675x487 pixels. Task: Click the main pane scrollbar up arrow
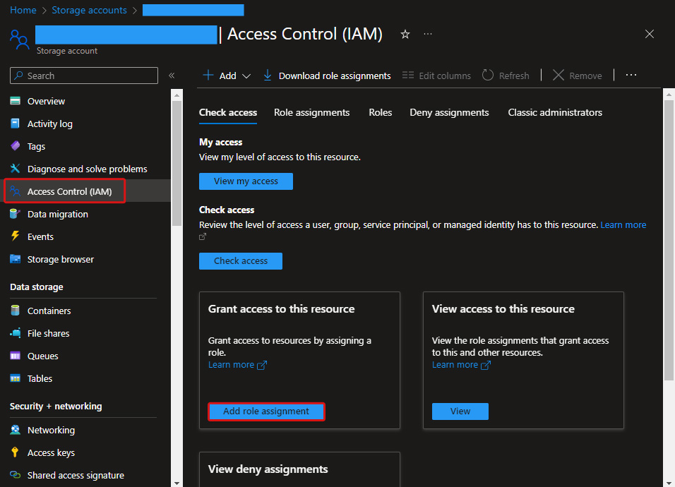pyautogui.click(x=669, y=94)
